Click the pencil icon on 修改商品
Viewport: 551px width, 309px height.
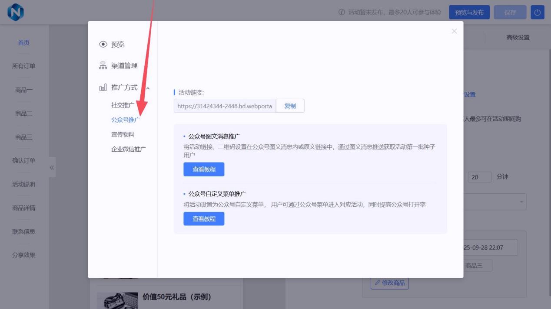click(x=377, y=283)
